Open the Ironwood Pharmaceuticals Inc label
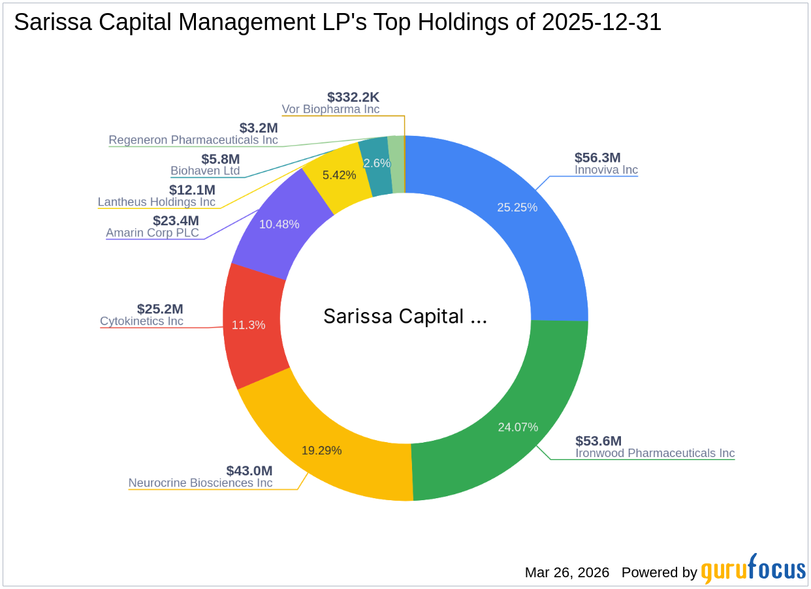The width and height of the screenshot is (811, 589). pos(654,453)
